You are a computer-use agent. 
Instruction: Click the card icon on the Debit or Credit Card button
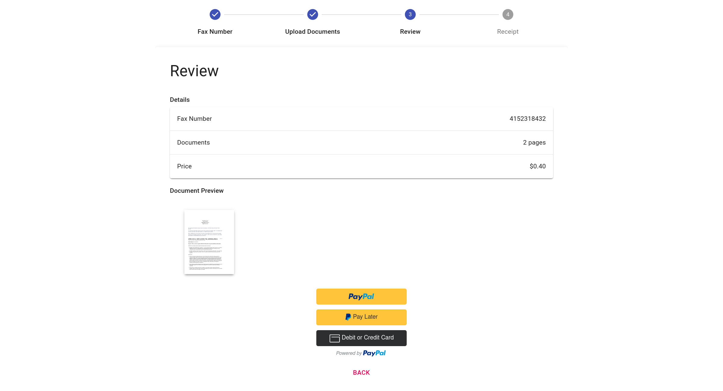[x=334, y=338]
